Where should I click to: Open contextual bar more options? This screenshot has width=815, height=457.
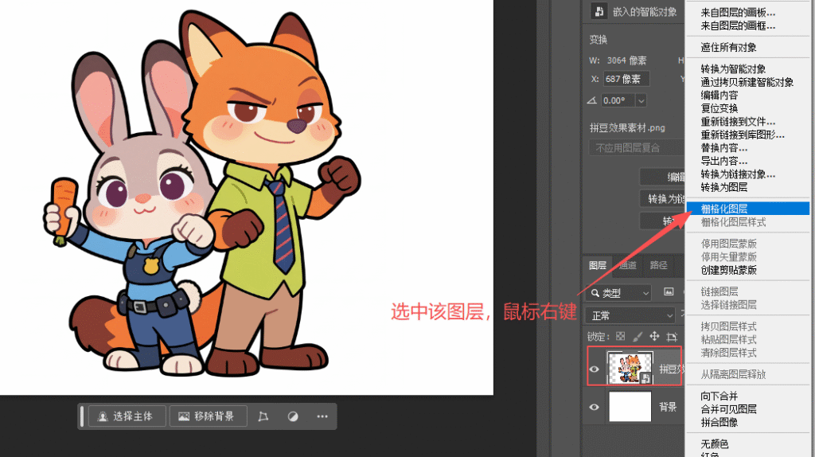(x=322, y=416)
